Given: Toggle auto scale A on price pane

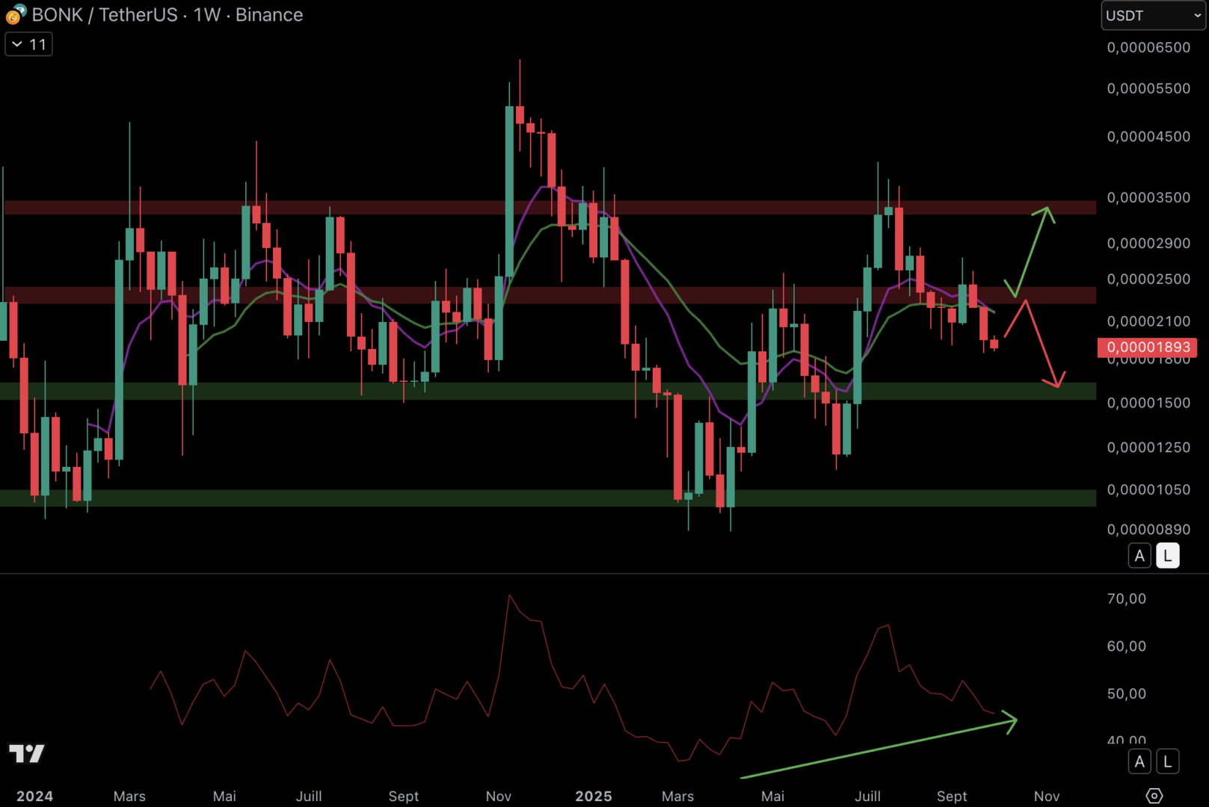Looking at the screenshot, I should click(1139, 556).
